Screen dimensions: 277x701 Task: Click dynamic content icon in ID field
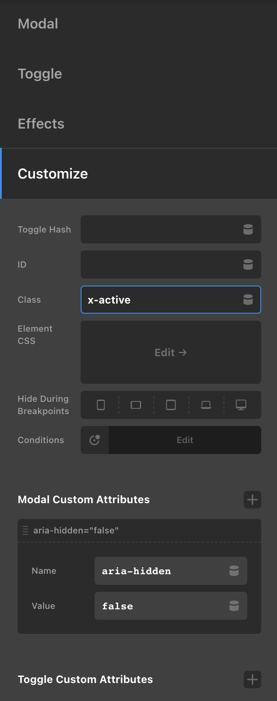tap(248, 265)
